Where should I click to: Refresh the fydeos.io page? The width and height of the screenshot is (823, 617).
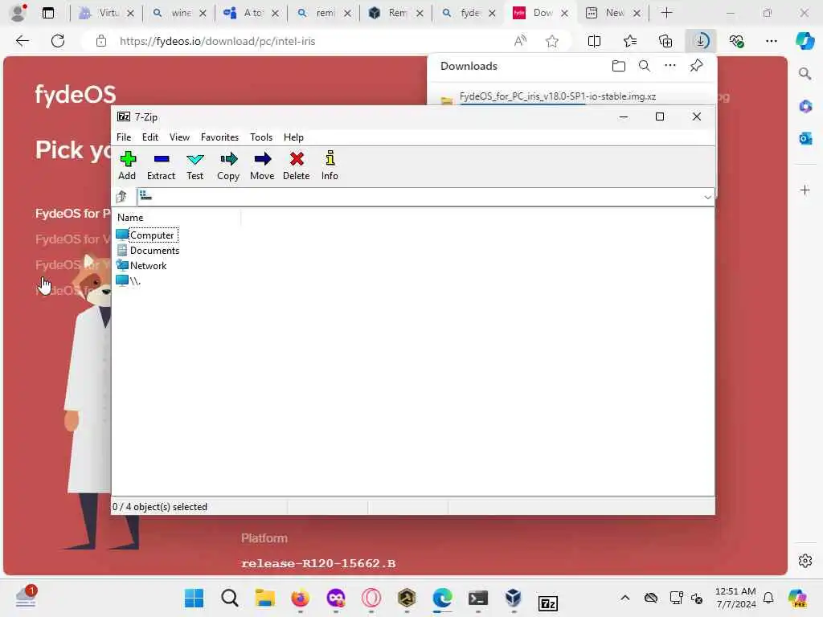[x=58, y=41]
